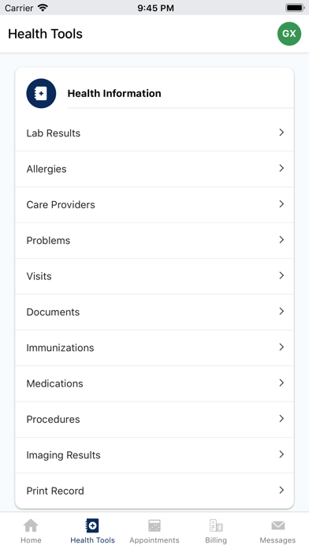The width and height of the screenshot is (309, 549).
Task: Click the chevron beside Allergies
Action: click(281, 168)
